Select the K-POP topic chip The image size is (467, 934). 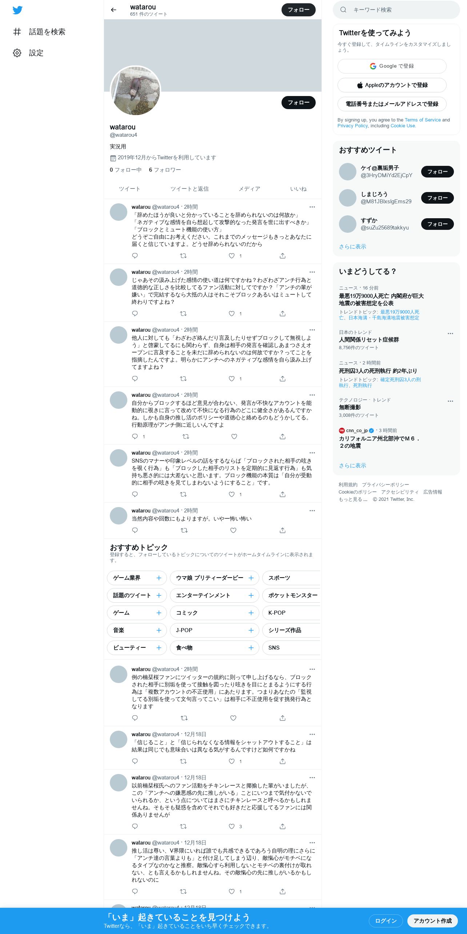tap(292, 613)
